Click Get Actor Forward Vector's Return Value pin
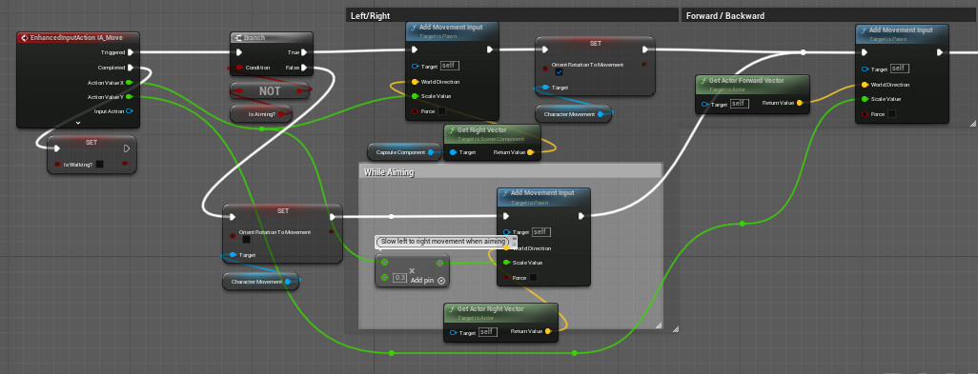The width and height of the screenshot is (978, 374). pyautogui.click(x=800, y=103)
